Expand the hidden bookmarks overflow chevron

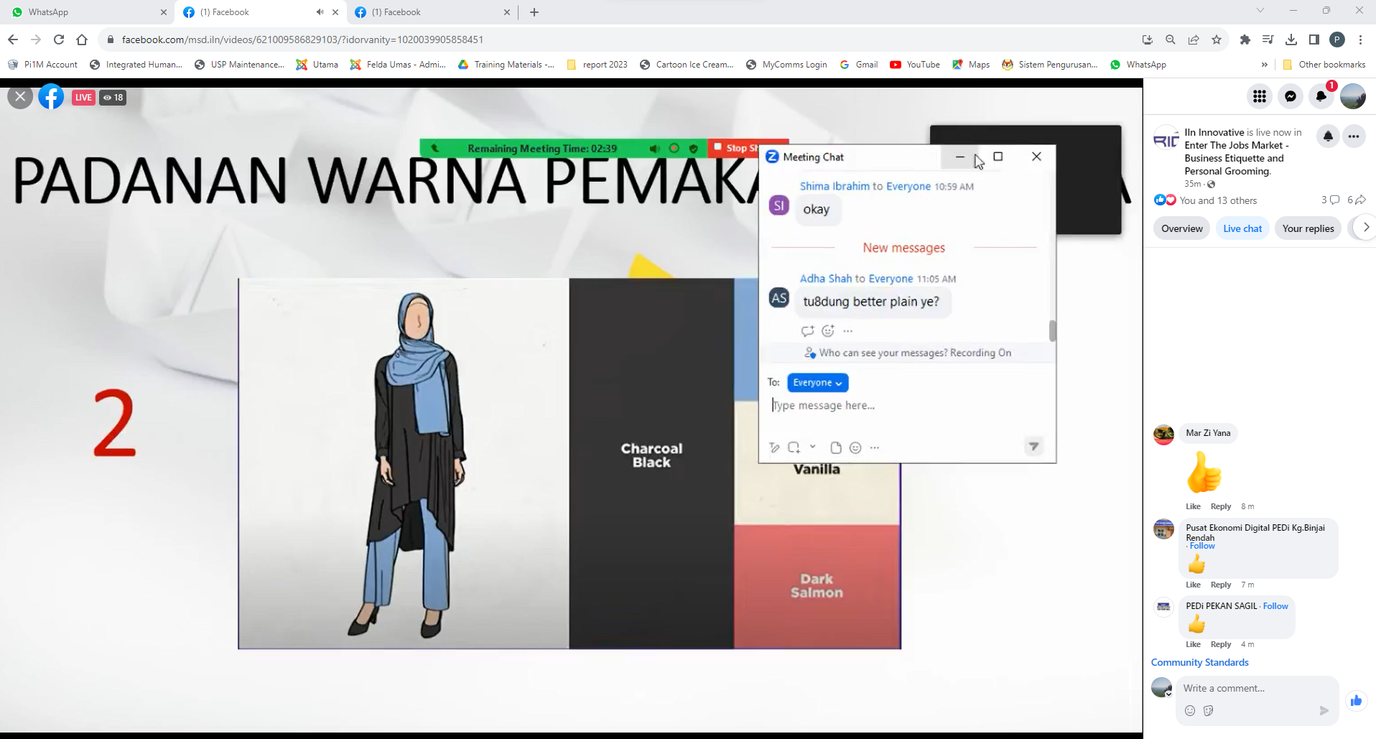[x=1264, y=65]
